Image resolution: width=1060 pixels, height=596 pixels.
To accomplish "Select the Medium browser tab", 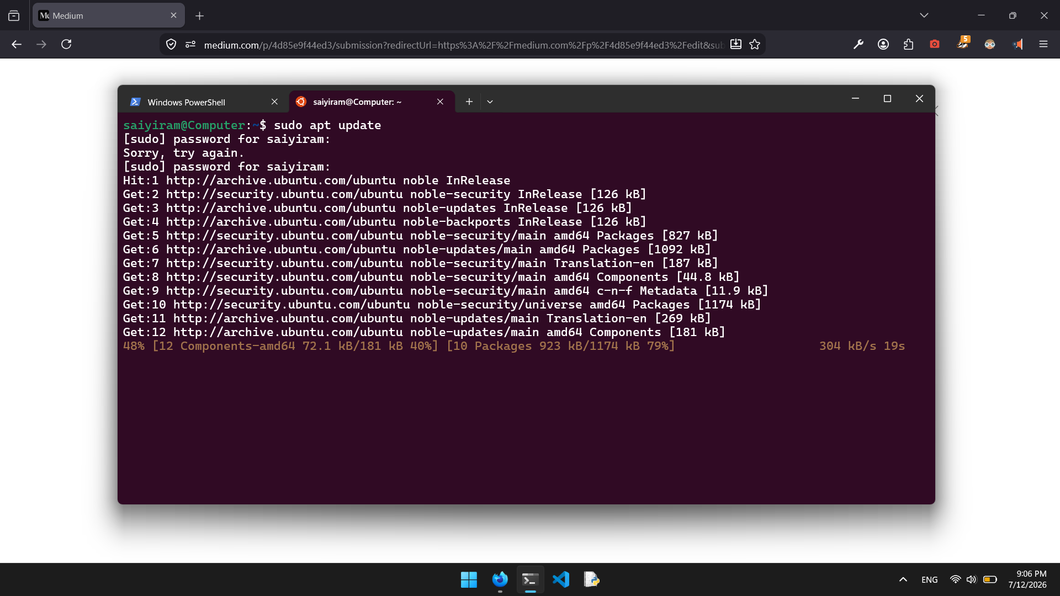I will click(109, 15).
